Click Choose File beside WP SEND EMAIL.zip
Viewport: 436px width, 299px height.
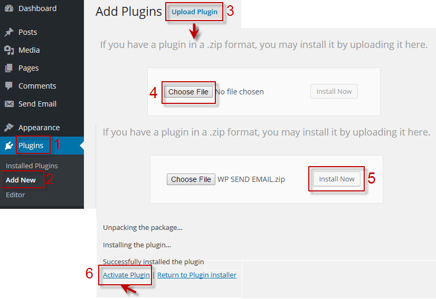pos(191,179)
